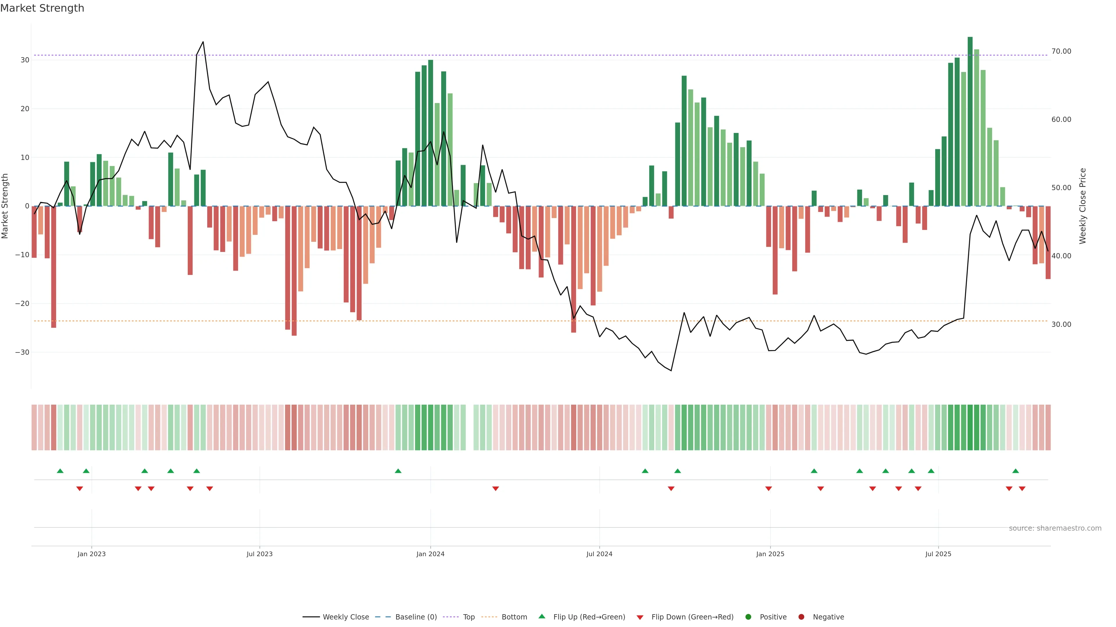Click the Jan 2023 x-axis label
The height and width of the screenshot is (627, 1116).
(92, 554)
